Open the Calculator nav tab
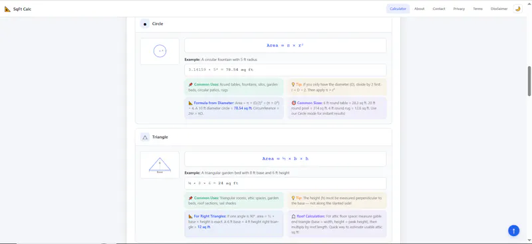The height and width of the screenshot is (244, 532). 398,9
